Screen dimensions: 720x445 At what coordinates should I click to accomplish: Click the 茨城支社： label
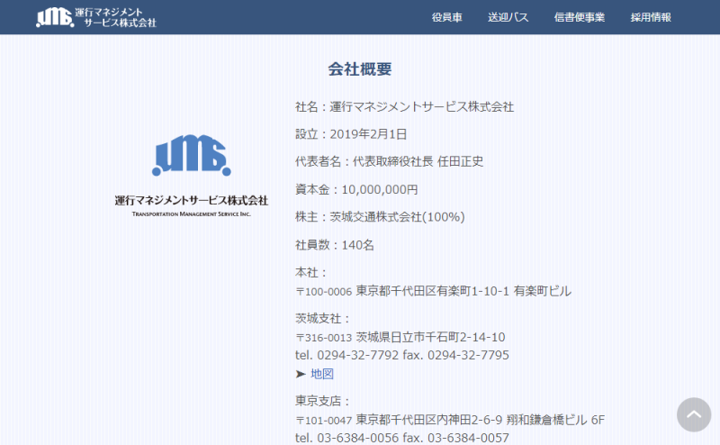point(323,319)
